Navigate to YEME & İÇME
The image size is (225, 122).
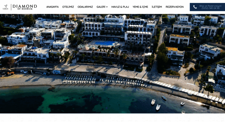point(140,7)
